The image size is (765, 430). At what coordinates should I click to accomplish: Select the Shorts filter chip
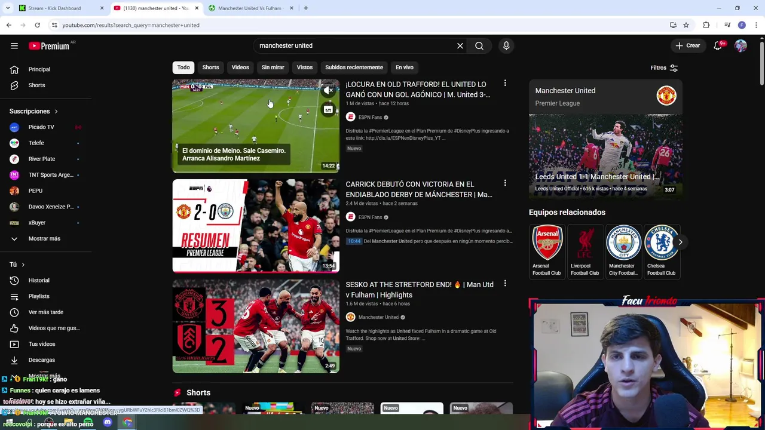tap(210, 67)
